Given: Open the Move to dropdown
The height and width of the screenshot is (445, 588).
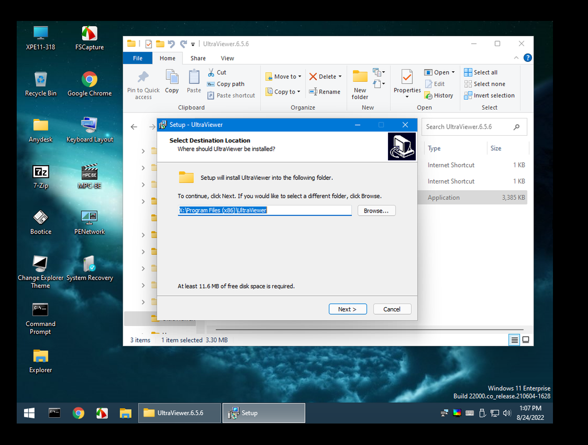Looking at the screenshot, I should [283, 77].
